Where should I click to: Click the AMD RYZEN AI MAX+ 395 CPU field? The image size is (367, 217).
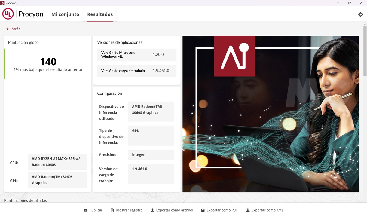pos(57,162)
